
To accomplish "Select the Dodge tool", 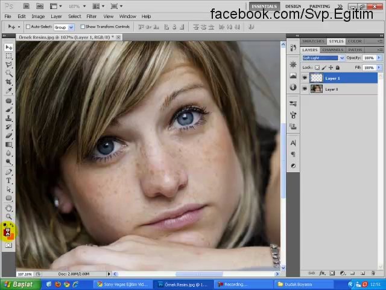I will tap(9, 162).
